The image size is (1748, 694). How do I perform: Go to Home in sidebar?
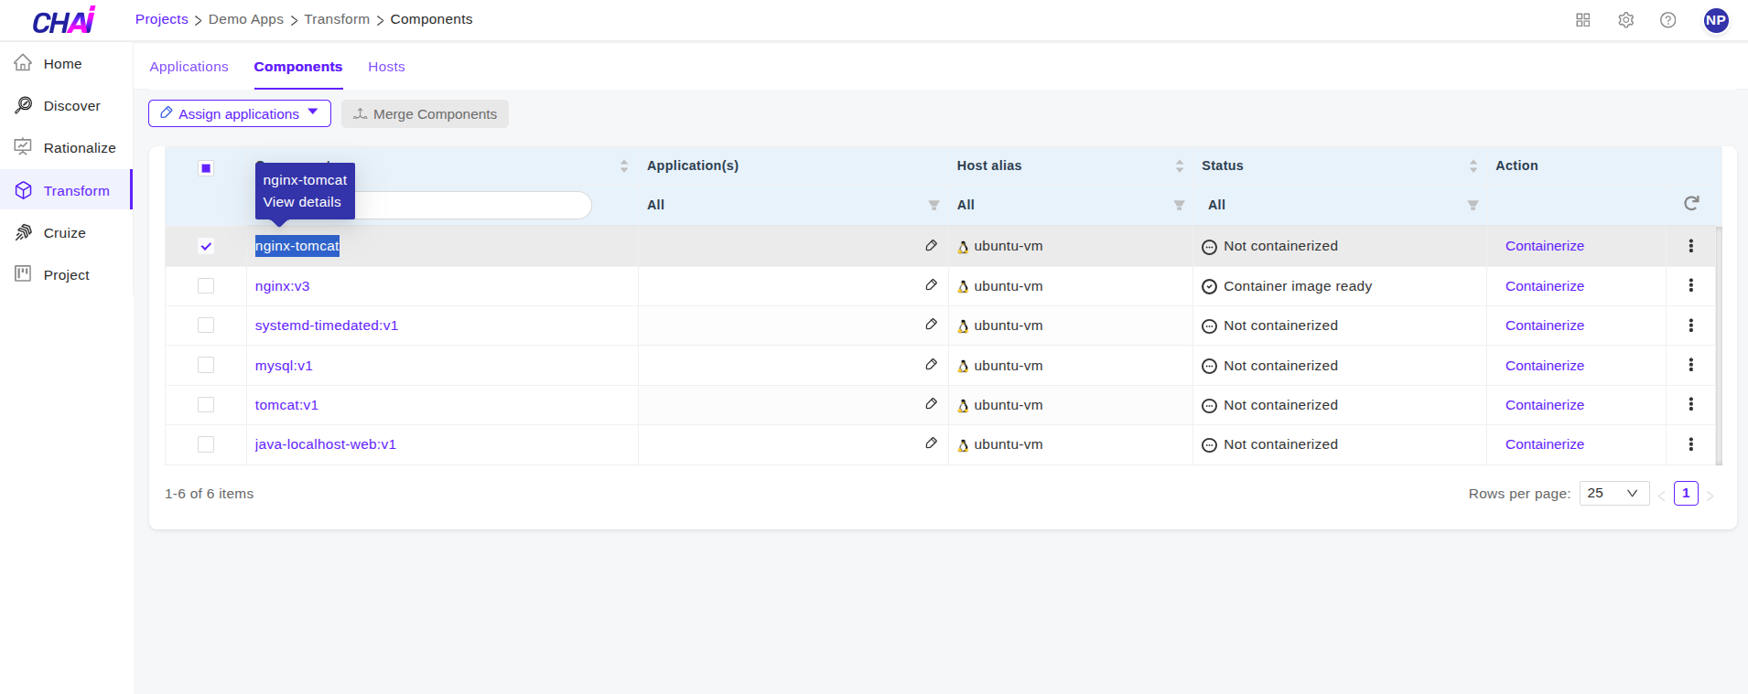tap(66, 64)
